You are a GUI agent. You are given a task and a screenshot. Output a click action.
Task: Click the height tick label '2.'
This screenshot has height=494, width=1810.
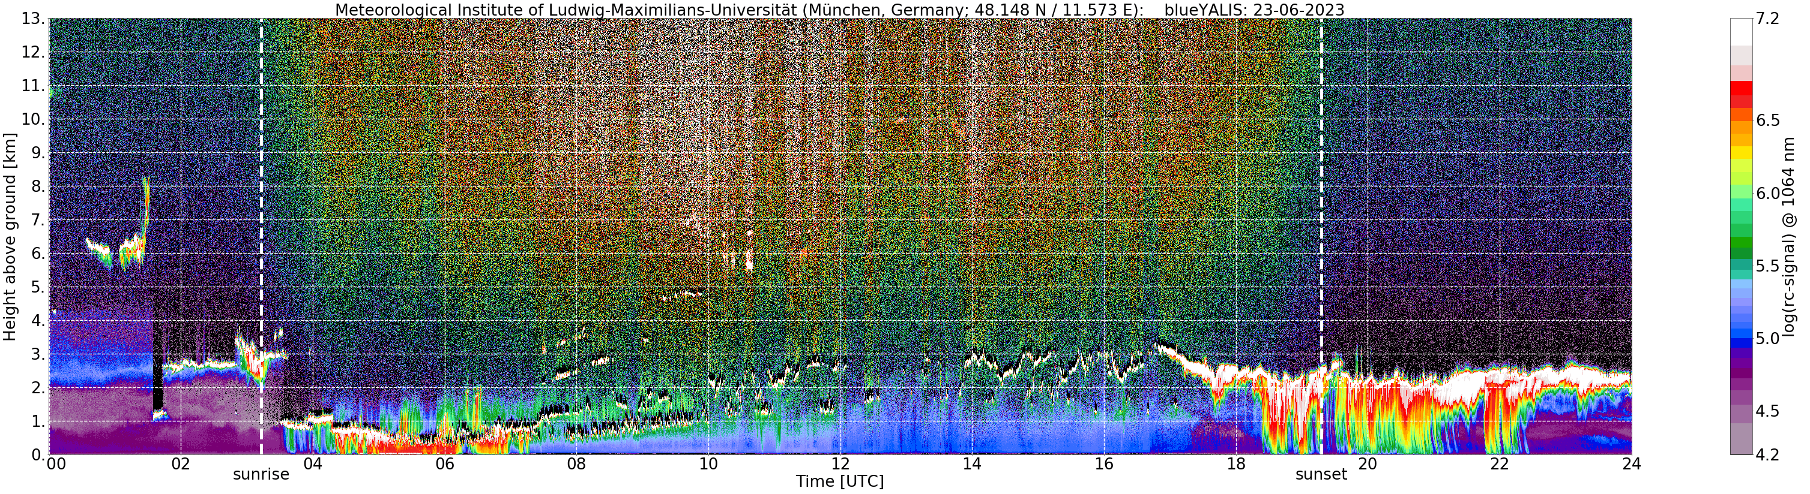pos(38,388)
